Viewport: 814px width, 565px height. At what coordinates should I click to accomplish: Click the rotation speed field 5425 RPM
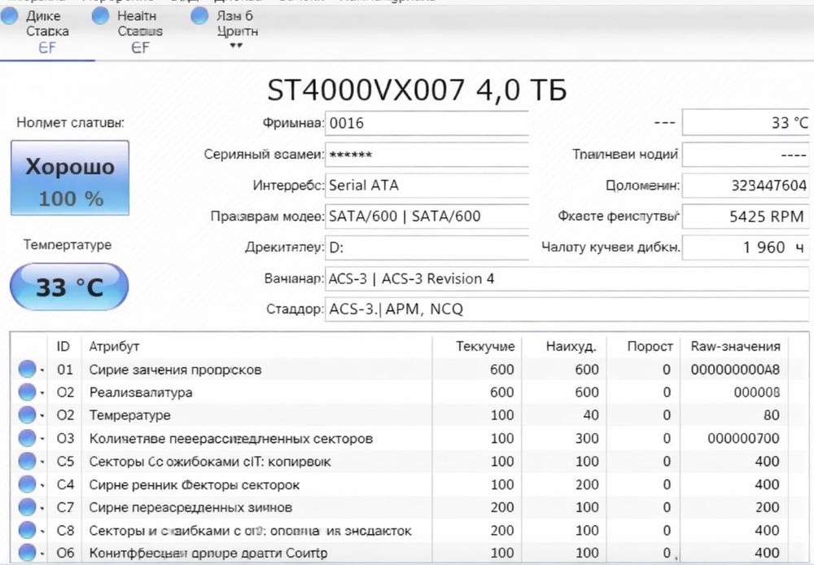(x=746, y=216)
